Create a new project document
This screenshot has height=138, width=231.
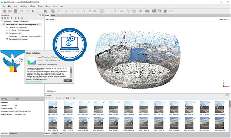tap(5, 11)
